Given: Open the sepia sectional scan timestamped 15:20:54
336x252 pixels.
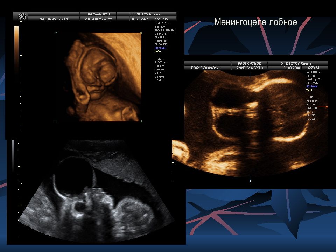Looking at the screenshot, I should [250, 123].
